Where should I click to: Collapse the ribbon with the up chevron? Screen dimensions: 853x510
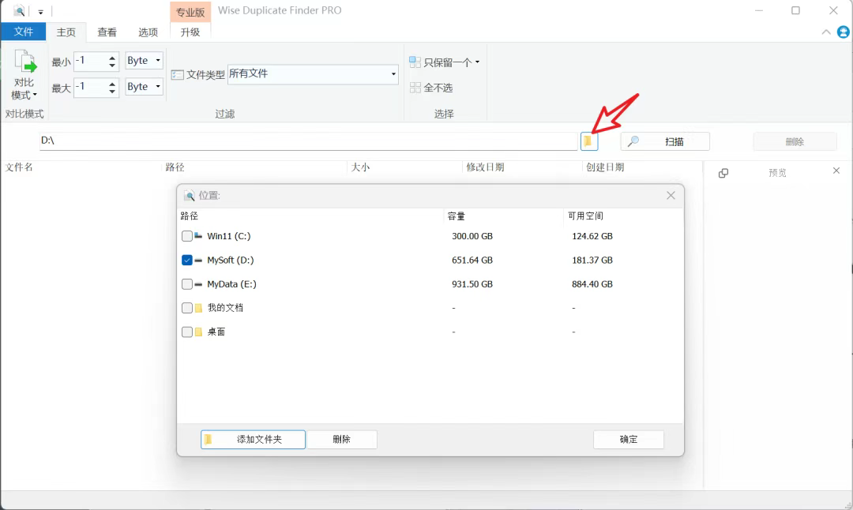(x=826, y=32)
